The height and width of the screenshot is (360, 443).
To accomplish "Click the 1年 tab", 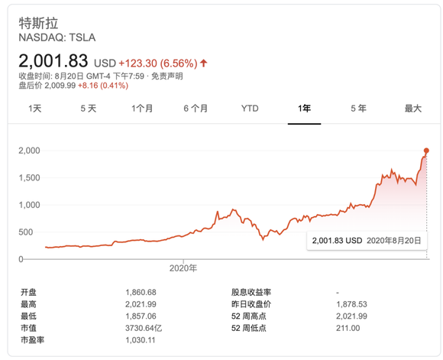I will coord(304,109).
